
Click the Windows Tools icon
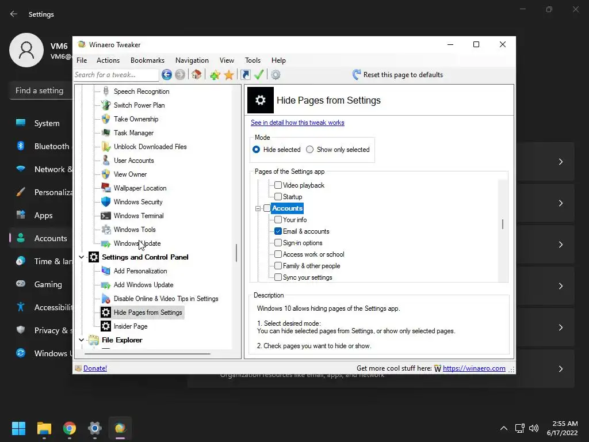pos(106,230)
